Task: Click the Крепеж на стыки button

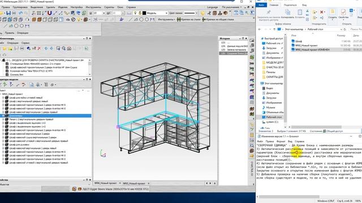Action: click(189, 20)
